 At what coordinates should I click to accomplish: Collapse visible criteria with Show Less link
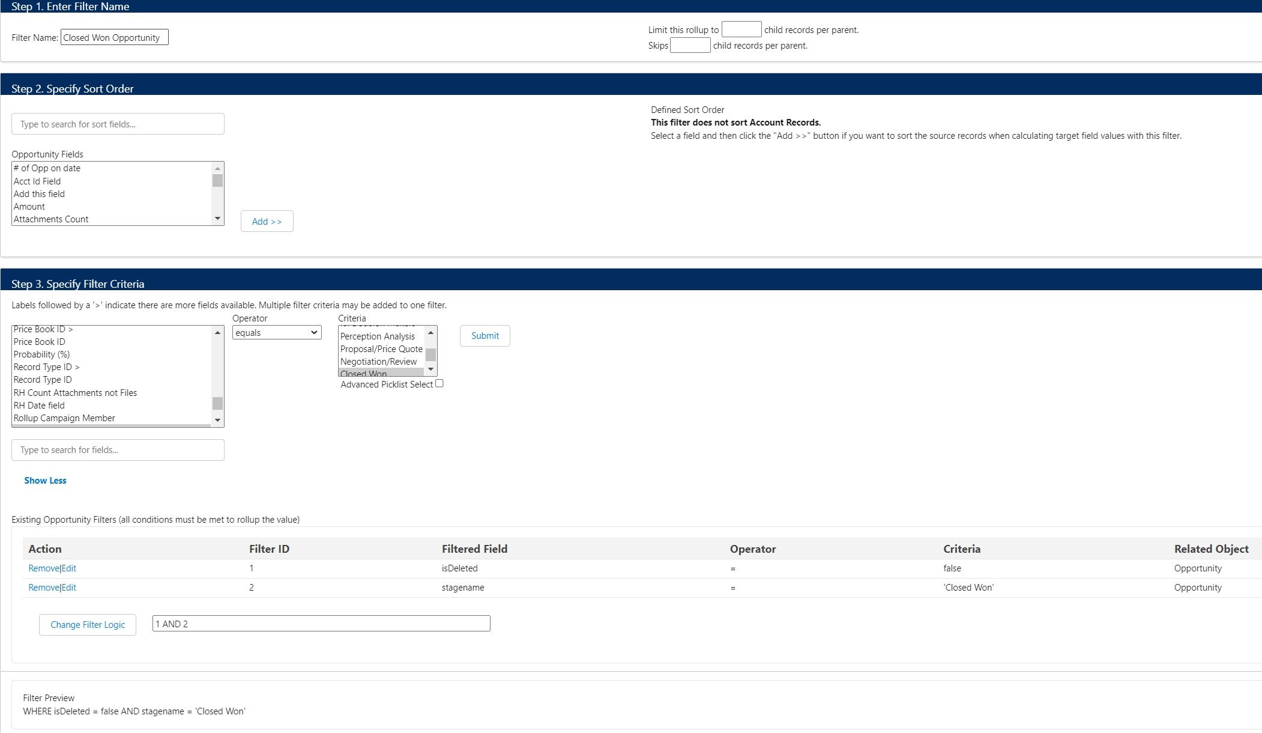pyautogui.click(x=45, y=480)
